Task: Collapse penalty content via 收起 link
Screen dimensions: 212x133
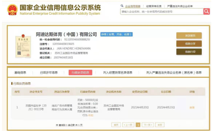Action: coord(91,115)
